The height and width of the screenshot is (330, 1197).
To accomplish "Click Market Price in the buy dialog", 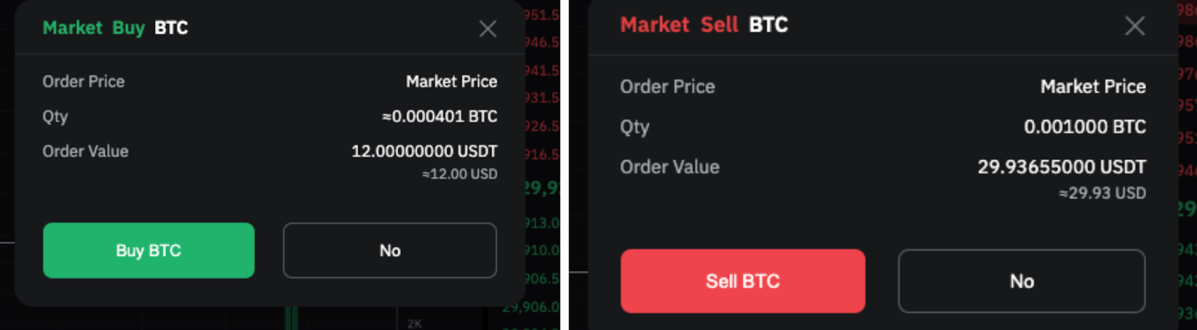I will pos(451,81).
